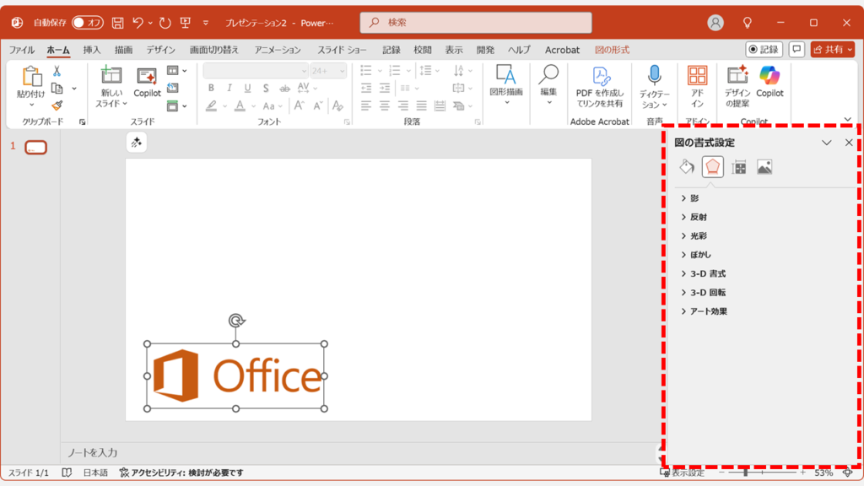Toggle Bold formatting
864x486 pixels.
point(211,88)
